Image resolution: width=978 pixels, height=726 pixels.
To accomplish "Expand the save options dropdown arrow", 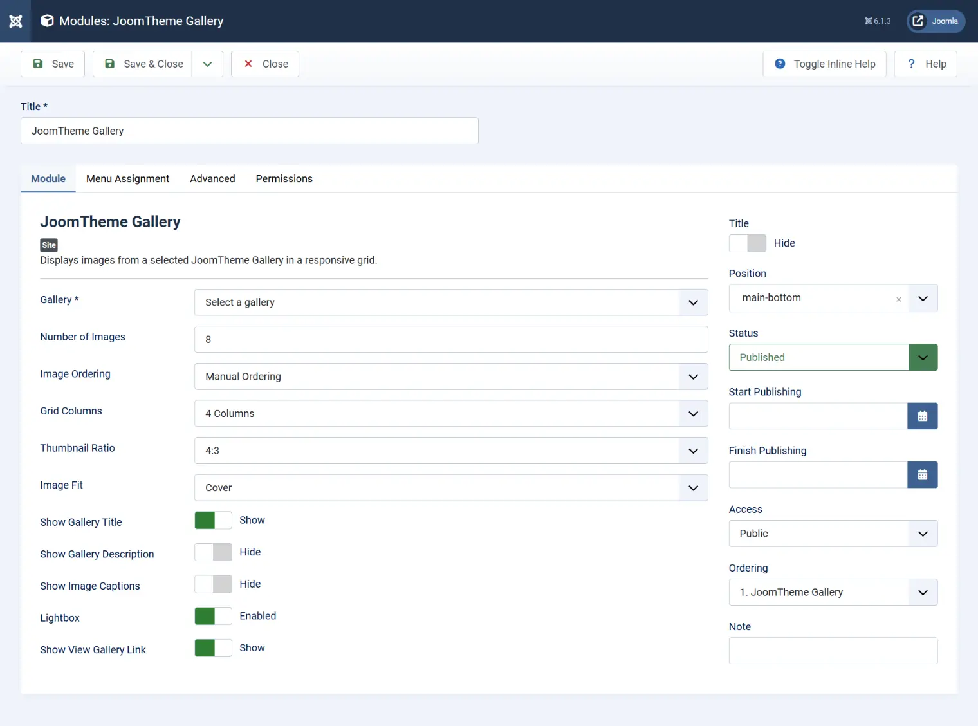I will 207,64.
